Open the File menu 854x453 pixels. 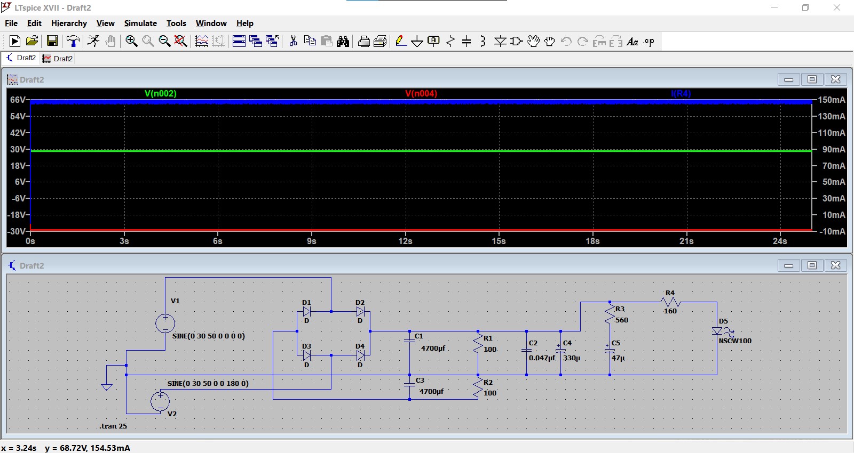pos(11,23)
